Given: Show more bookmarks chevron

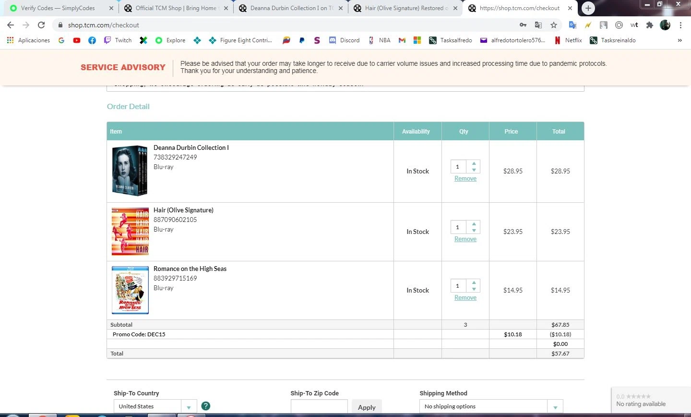Looking at the screenshot, I should [679, 40].
